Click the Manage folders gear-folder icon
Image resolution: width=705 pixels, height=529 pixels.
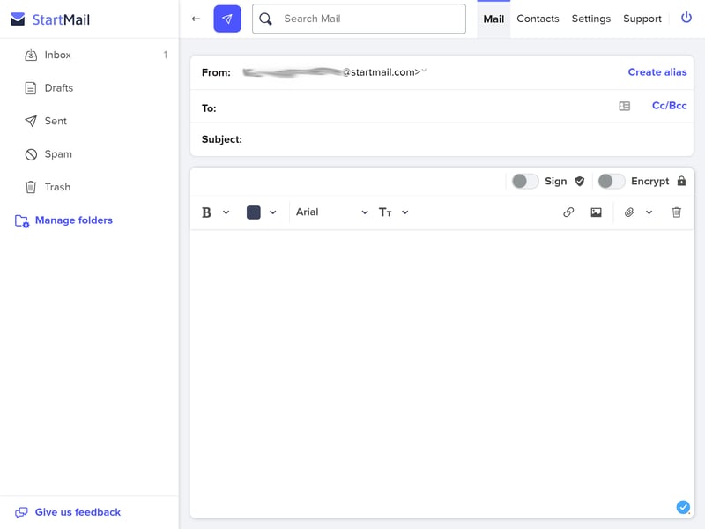[x=22, y=221]
